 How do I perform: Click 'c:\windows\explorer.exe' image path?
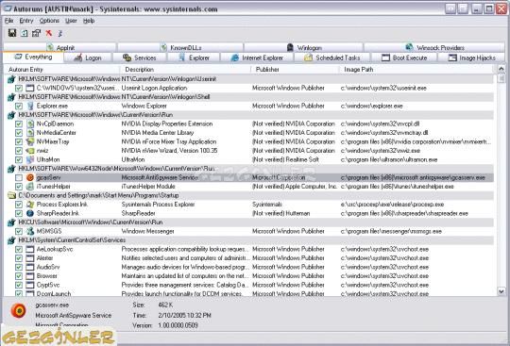(372, 106)
